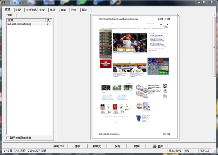Viewport: 218px width, 155px height.
Task: Show the 關於 tab
Action: point(85,10)
